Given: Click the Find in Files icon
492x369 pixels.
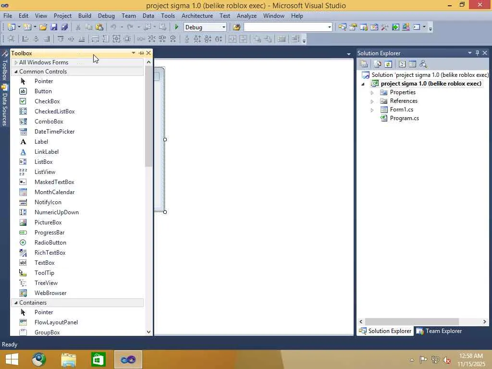Looking at the screenshot, I should (x=236, y=27).
